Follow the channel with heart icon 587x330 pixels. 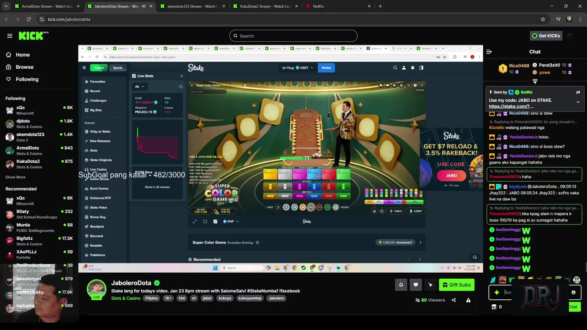415,285
